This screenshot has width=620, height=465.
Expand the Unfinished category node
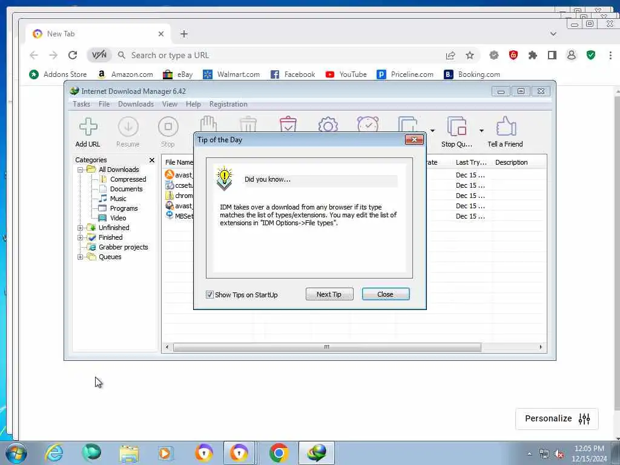tap(81, 228)
